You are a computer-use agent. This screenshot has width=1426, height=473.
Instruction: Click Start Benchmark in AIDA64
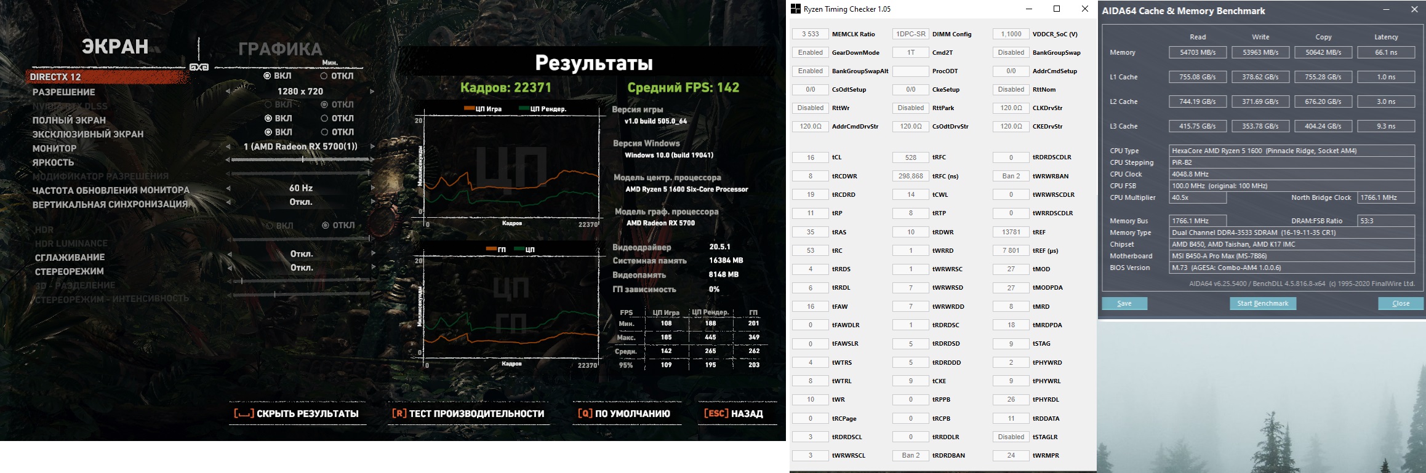(x=1263, y=303)
